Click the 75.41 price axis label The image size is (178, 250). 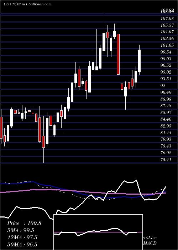166,160
